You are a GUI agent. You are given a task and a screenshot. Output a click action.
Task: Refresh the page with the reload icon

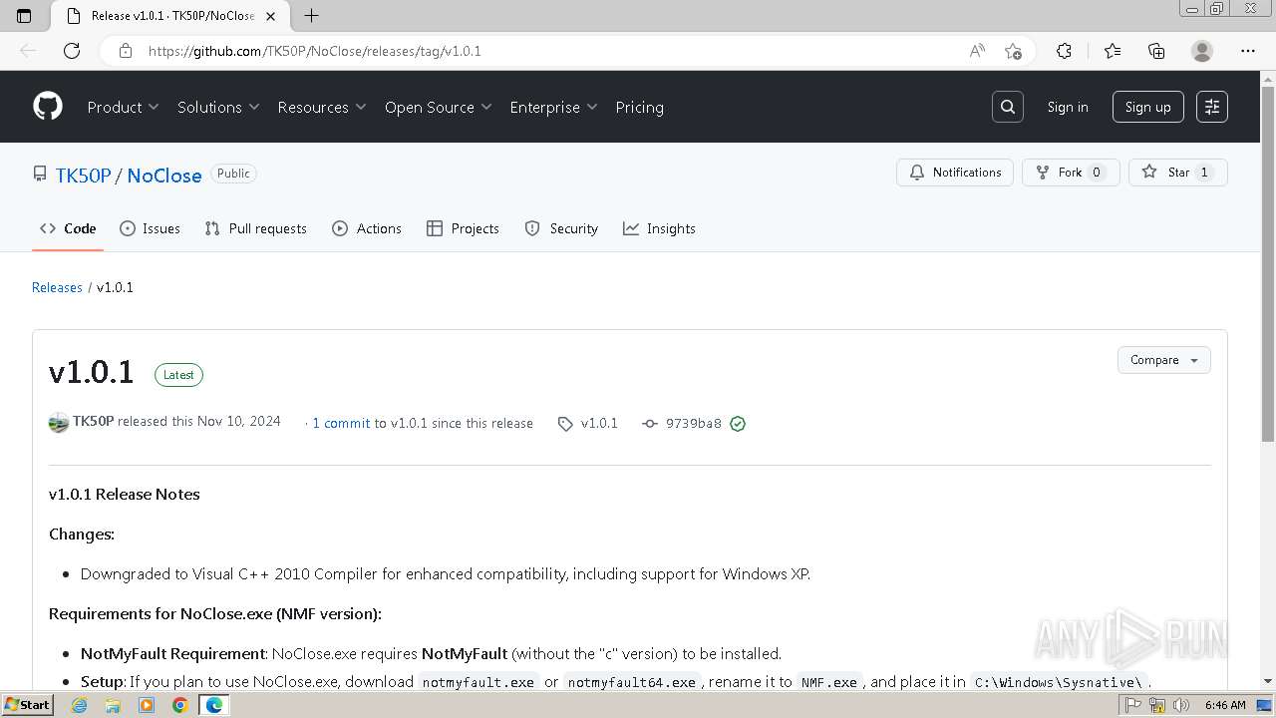pos(72,51)
